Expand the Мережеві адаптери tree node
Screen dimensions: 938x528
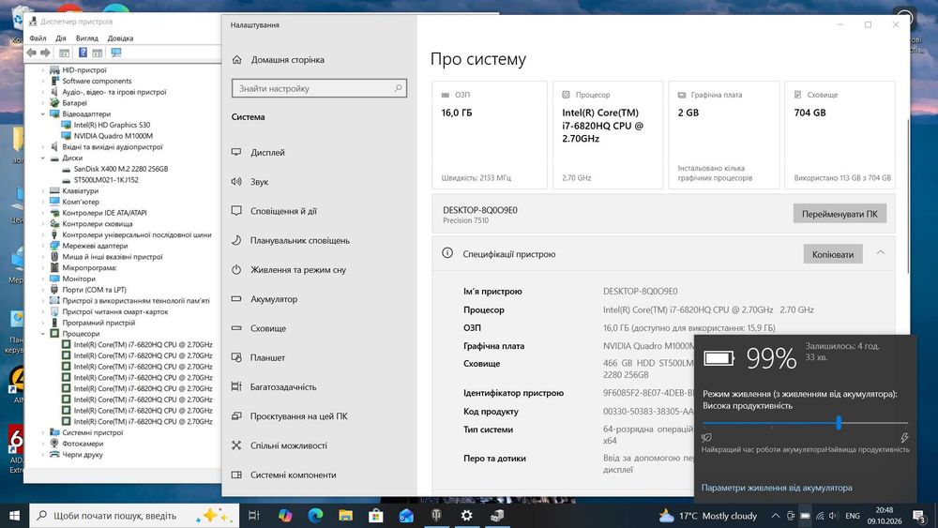[43, 246]
